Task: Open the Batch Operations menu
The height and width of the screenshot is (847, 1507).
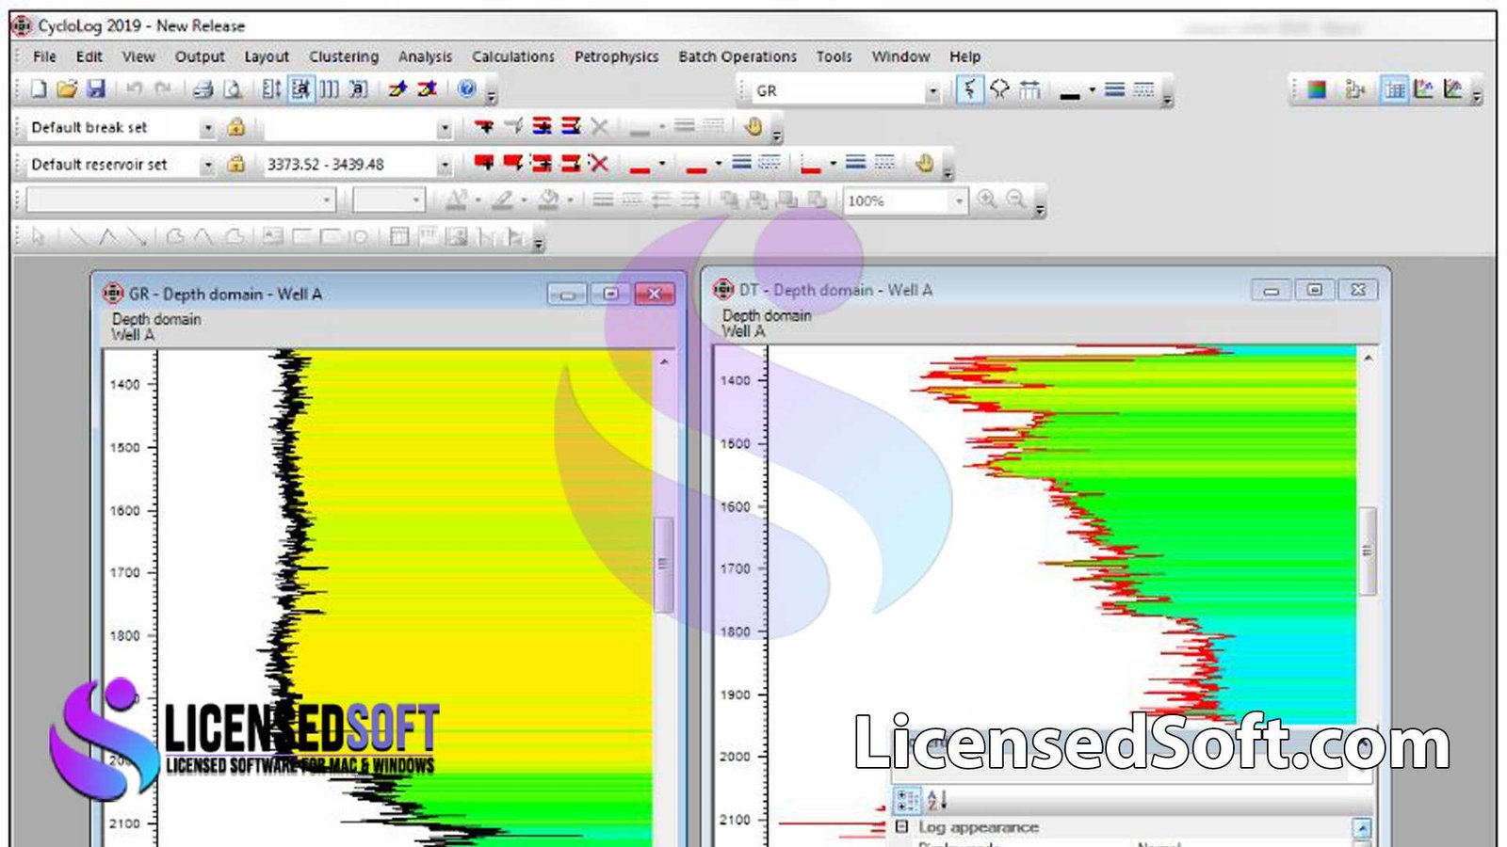Action: click(737, 56)
